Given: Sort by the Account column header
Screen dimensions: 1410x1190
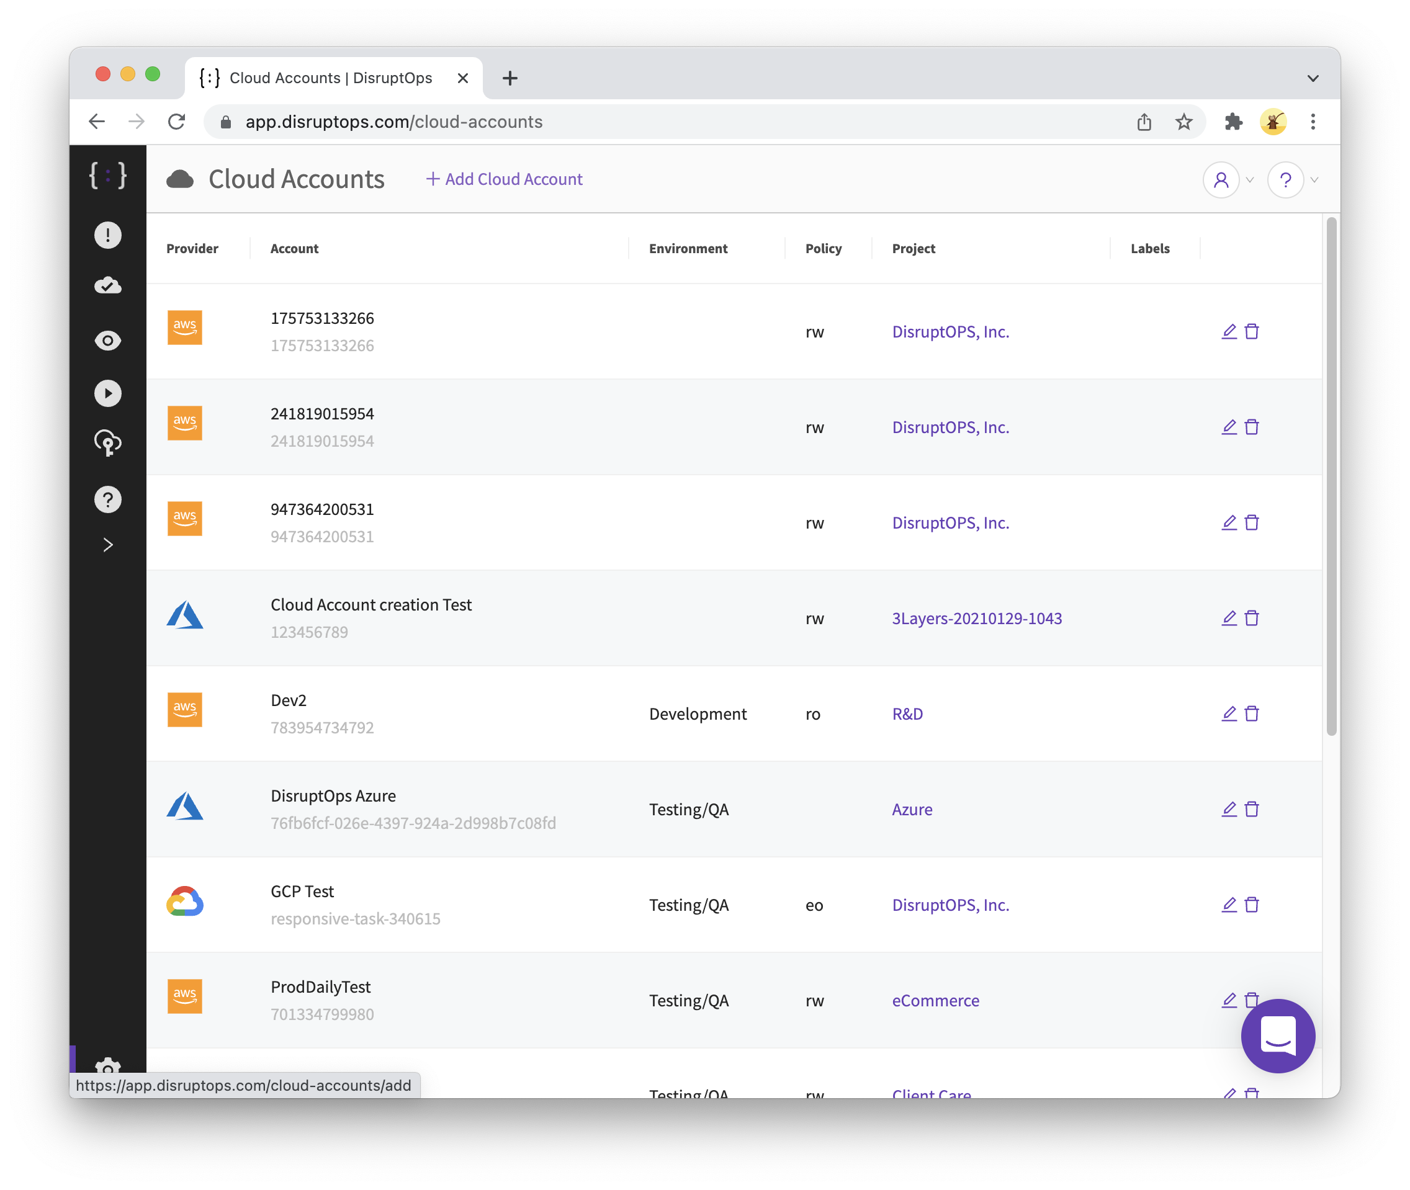Looking at the screenshot, I should point(294,249).
